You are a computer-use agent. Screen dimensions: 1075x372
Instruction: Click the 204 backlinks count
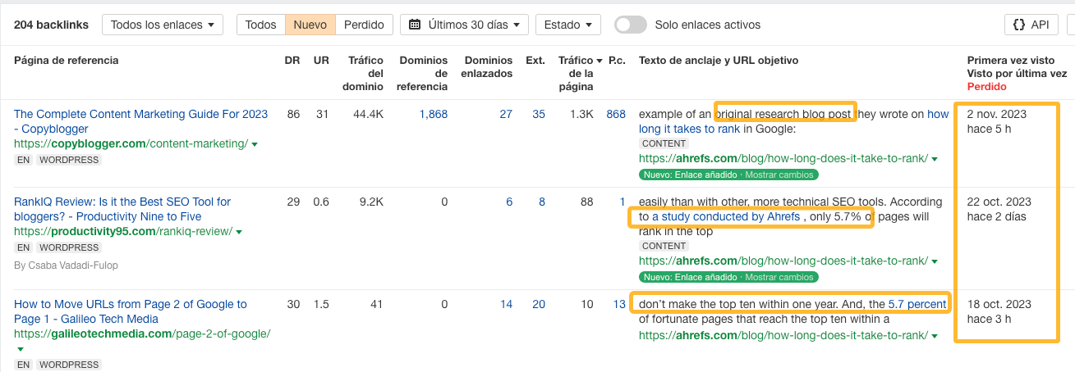click(51, 25)
